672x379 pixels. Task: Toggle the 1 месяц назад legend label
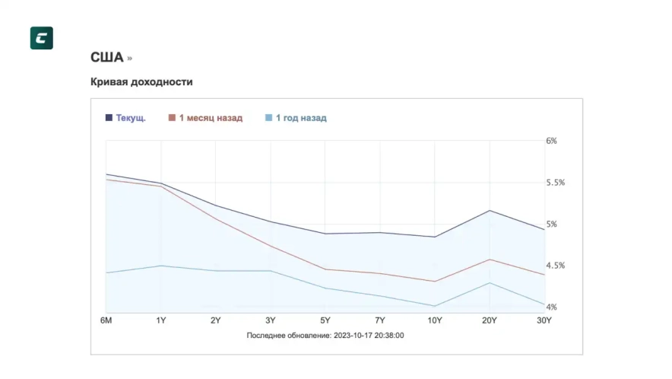(211, 118)
